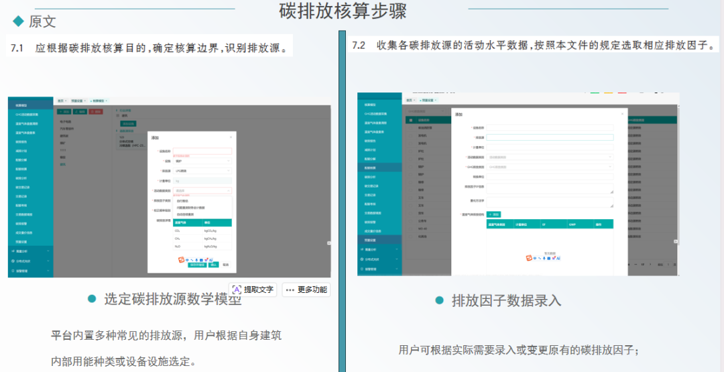
Task: Expand 报警管理 section in right sidebar
Action: 397,269
